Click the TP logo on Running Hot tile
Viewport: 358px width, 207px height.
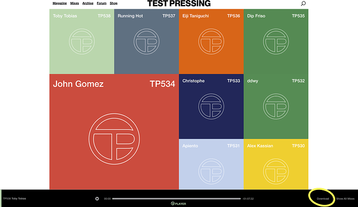(x=147, y=42)
